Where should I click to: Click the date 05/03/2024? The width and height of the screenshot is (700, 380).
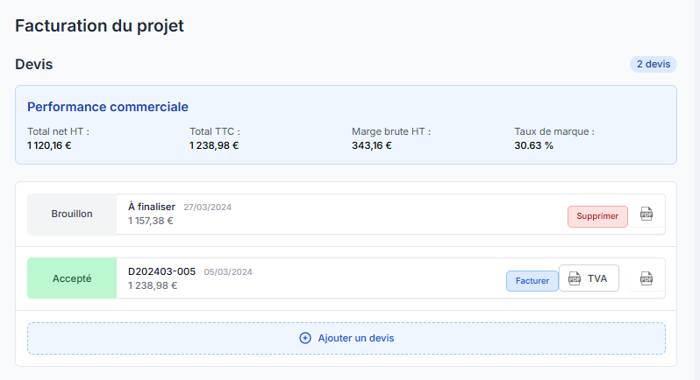click(x=228, y=271)
